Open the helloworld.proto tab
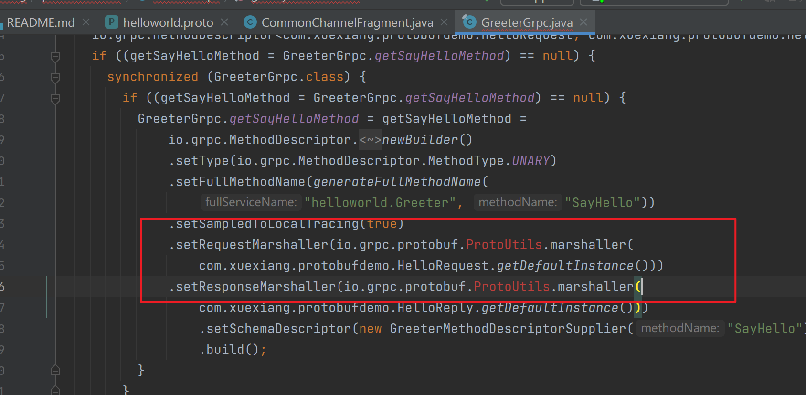Image resolution: width=806 pixels, height=395 pixels. [x=168, y=22]
